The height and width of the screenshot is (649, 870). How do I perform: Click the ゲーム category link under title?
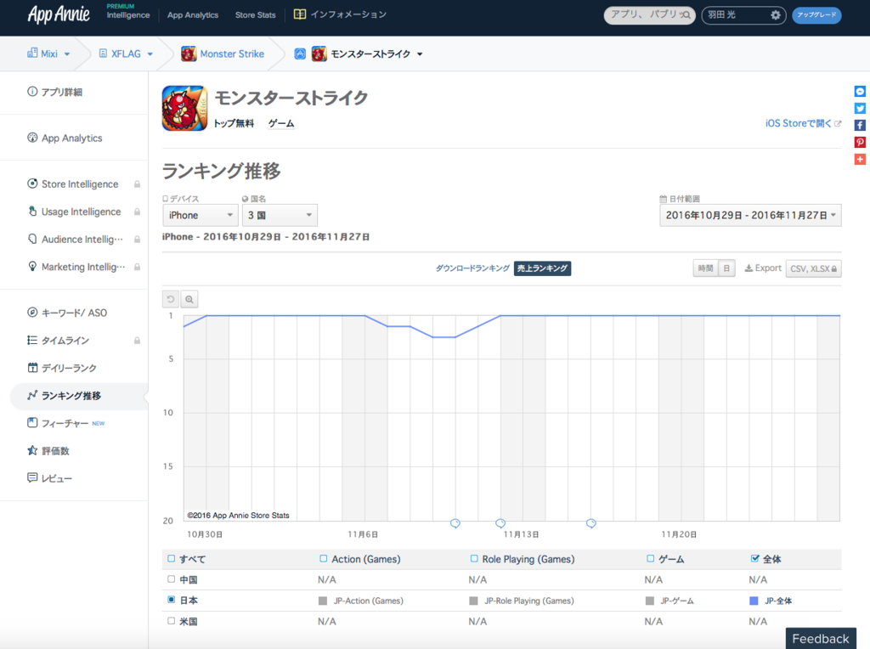pos(281,123)
